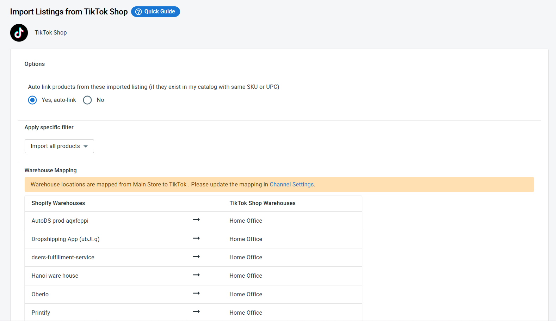Select 'Oberlo' warehouse text
Viewport: 556px width, 321px height.
tap(40, 295)
